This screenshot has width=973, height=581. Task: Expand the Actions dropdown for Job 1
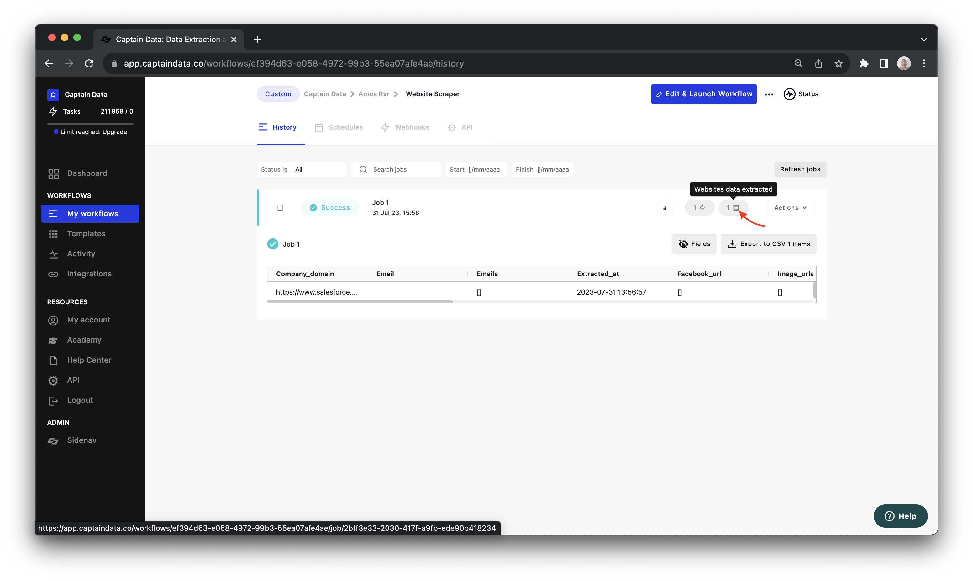pyautogui.click(x=791, y=208)
